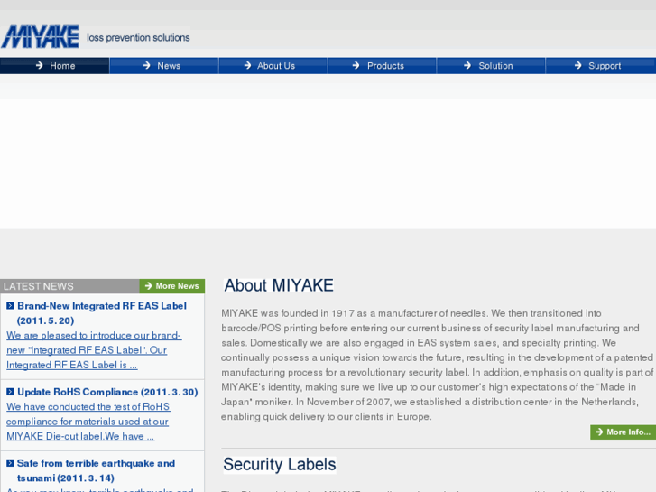656x492 pixels.
Task: Click the arrow icon beside Solution
Action: pyautogui.click(x=467, y=66)
